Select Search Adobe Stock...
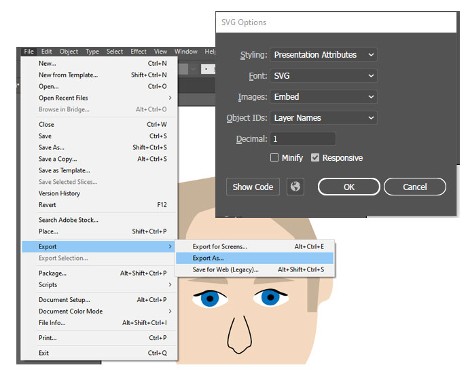Viewport: 468px width, 378px height. 99,220
